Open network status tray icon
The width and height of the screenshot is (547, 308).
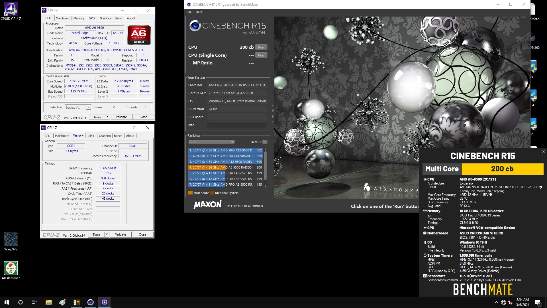tap(503, 302)
